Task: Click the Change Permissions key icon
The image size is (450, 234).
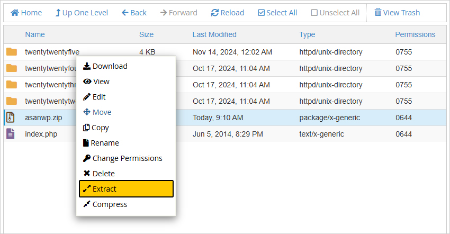Action: click(x=87, y=158)
